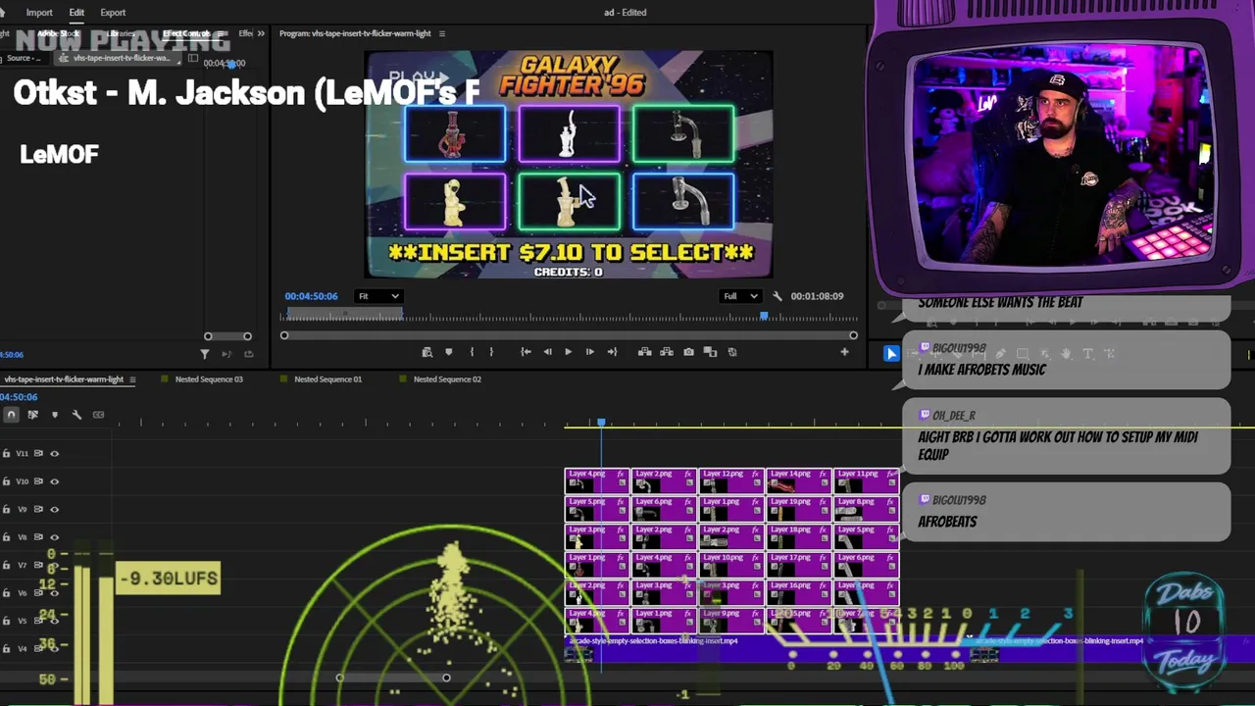The image size is (1255, 706).
Task: Open the Export menu
Action: tap(113, 13)
